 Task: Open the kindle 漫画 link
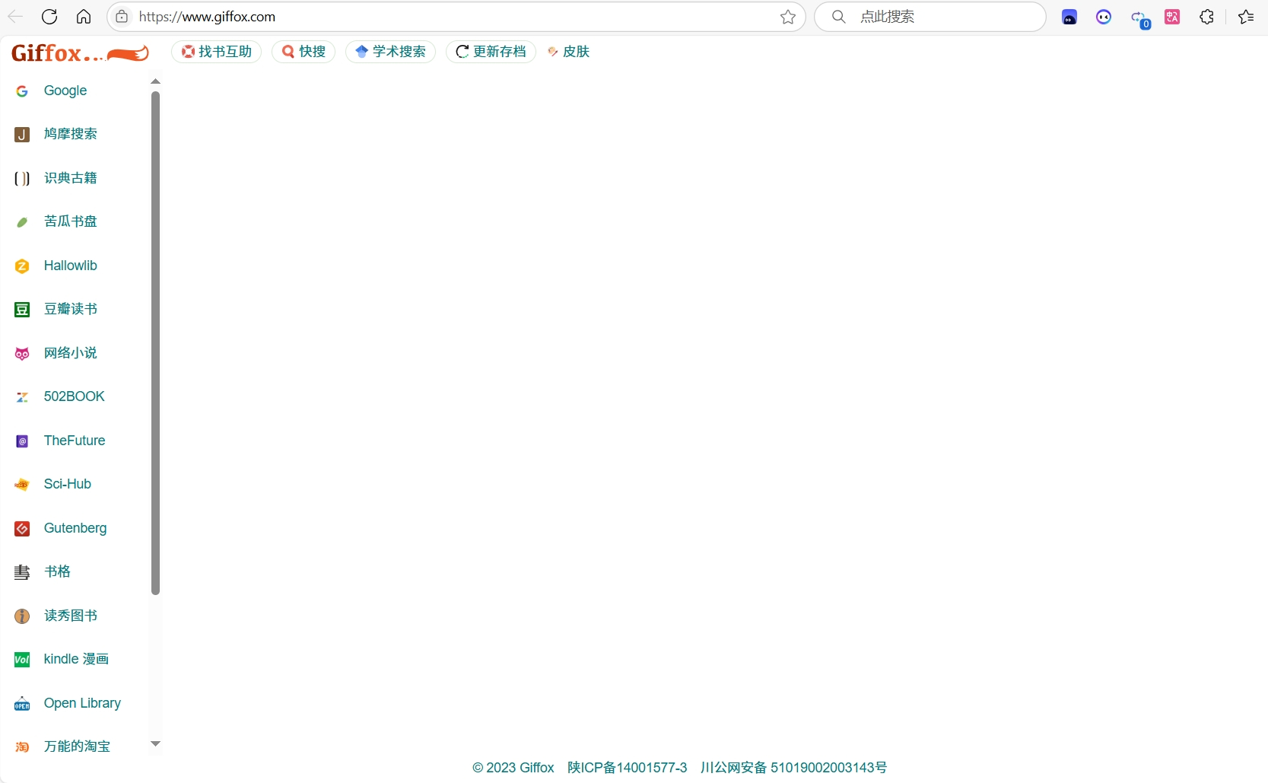point(76,659)
